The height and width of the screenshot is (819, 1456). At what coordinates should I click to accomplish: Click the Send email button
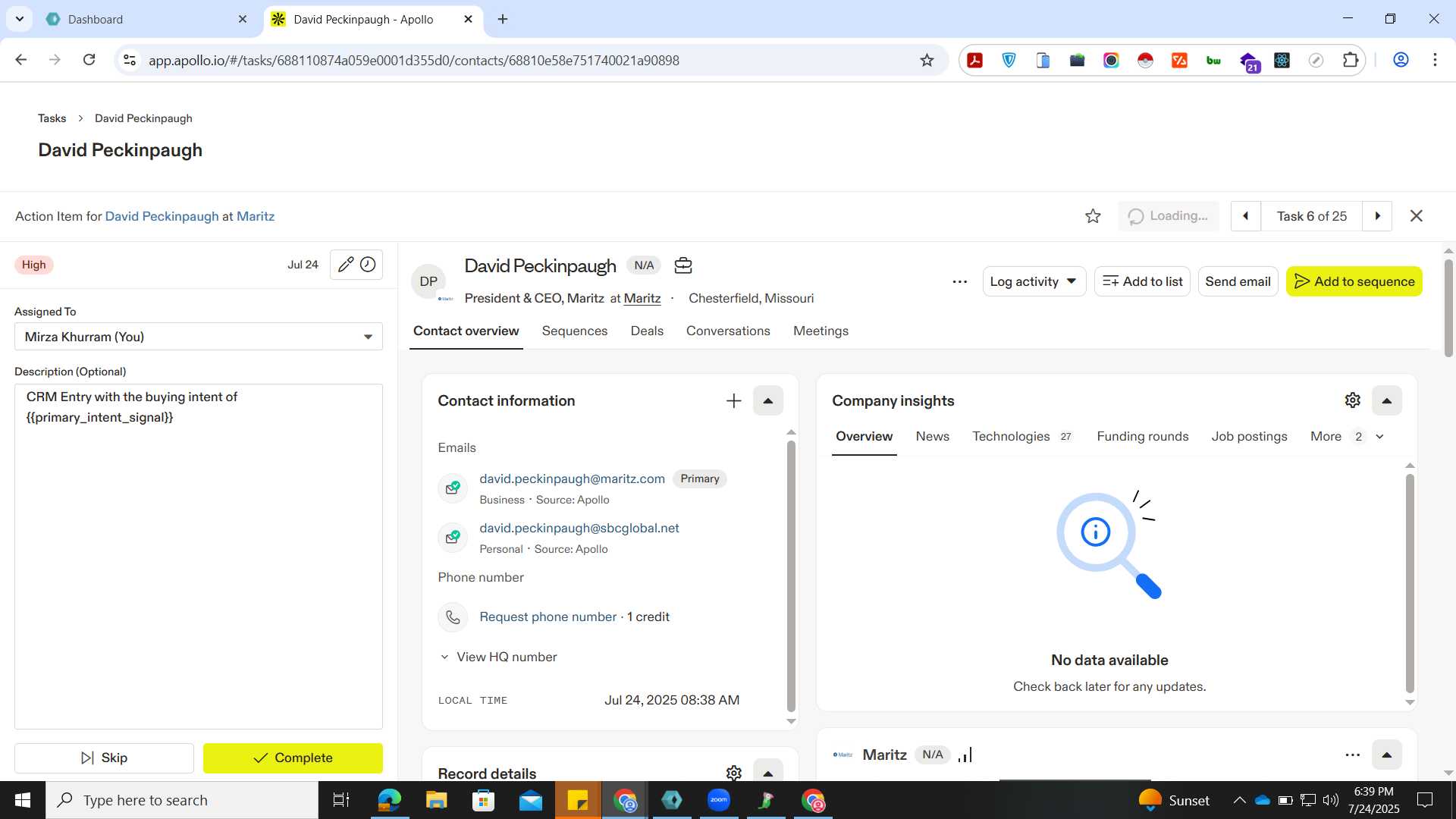click(x=1238, y=281)
